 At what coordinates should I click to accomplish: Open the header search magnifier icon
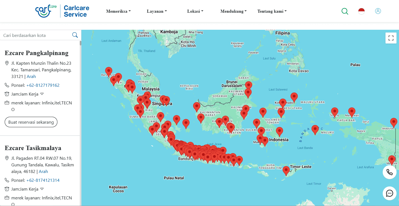(x=345, y=11)
